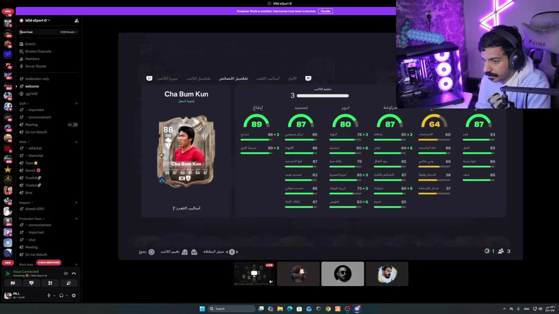This screenshot has width=559, height=314.
Task: Add a channel to the Production Team category
Action: pos(76,218)
